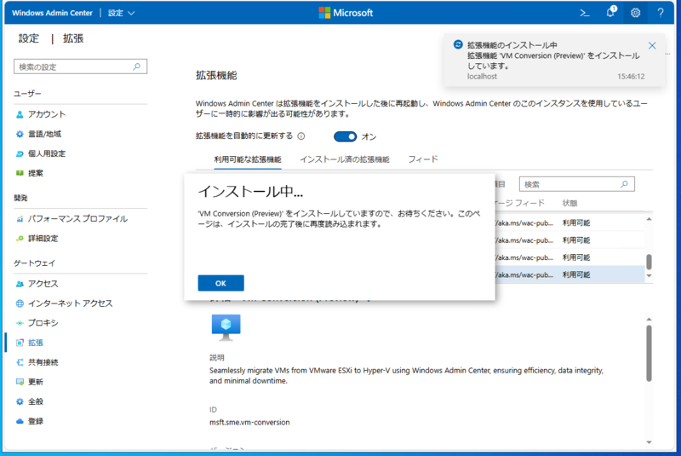
Task: Click details pane scroll down arrow
Action: [x=649, y=442]
